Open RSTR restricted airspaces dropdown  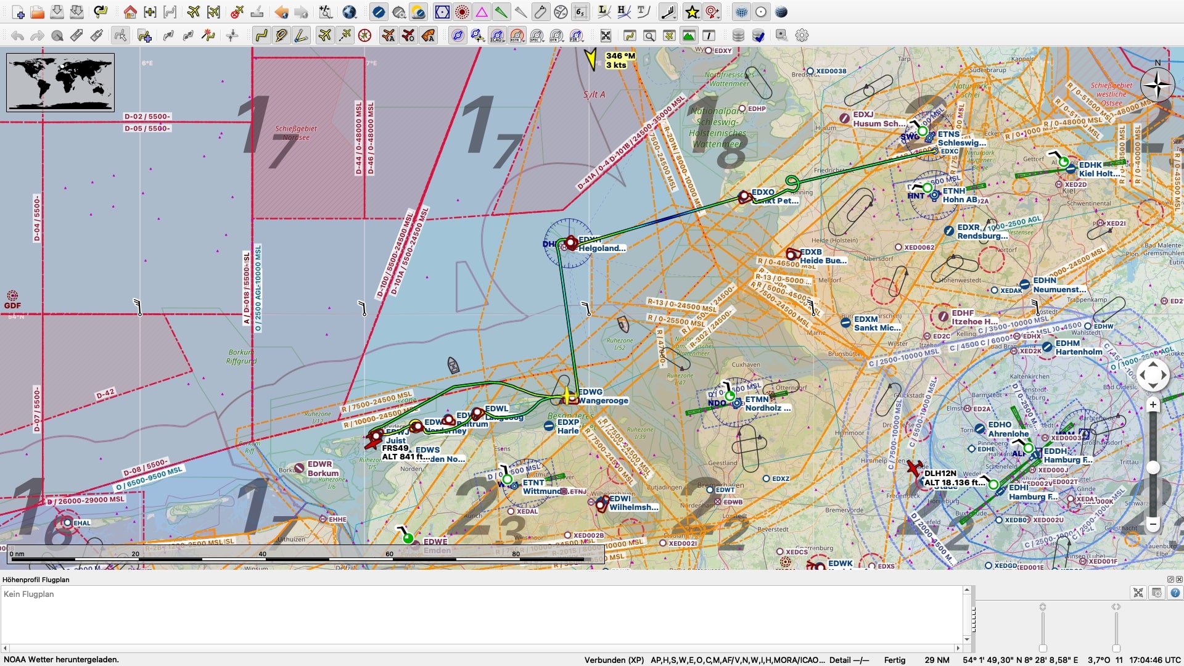coord(517,35)
